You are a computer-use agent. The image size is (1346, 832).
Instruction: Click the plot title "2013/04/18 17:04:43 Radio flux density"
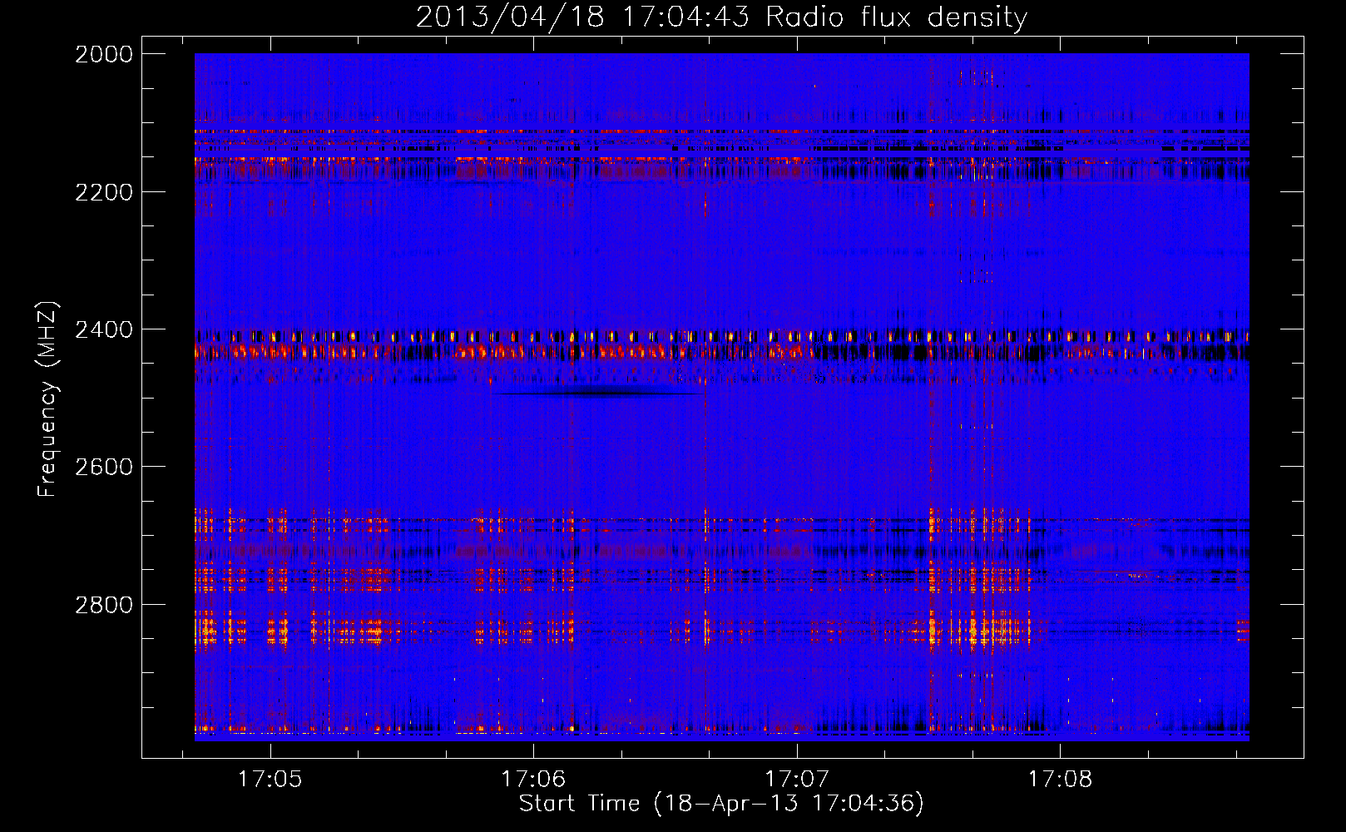(x=721, y=17)
